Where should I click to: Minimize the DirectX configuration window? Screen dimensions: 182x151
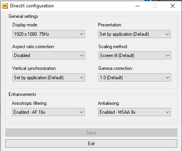point(137,6)
